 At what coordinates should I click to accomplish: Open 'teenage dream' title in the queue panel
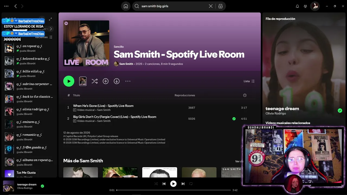tap(282, 109)
